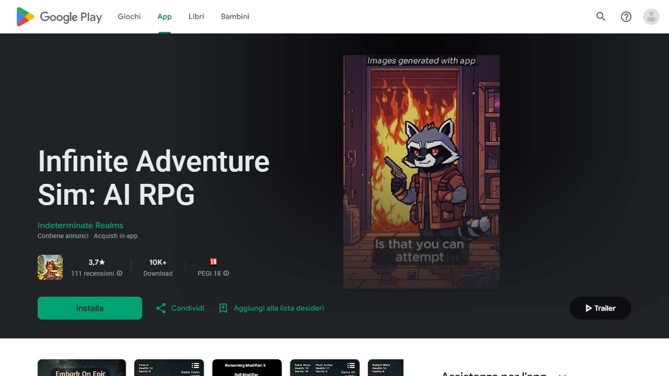View the raccoon promo screenshot image

coord(421,172)
